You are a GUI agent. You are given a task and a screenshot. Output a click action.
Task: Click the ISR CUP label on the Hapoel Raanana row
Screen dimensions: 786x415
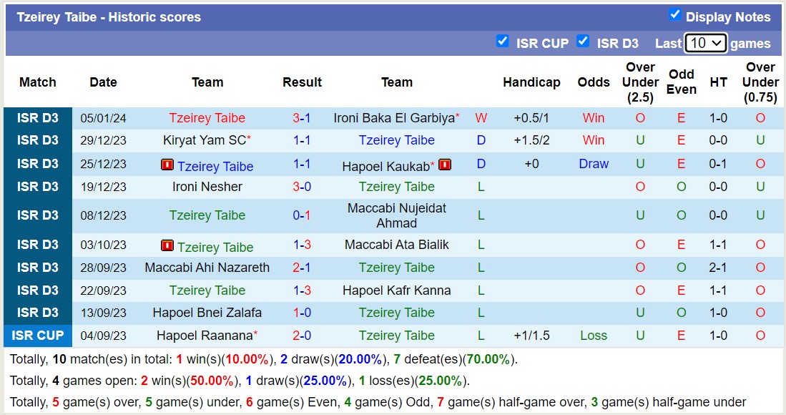37,335
